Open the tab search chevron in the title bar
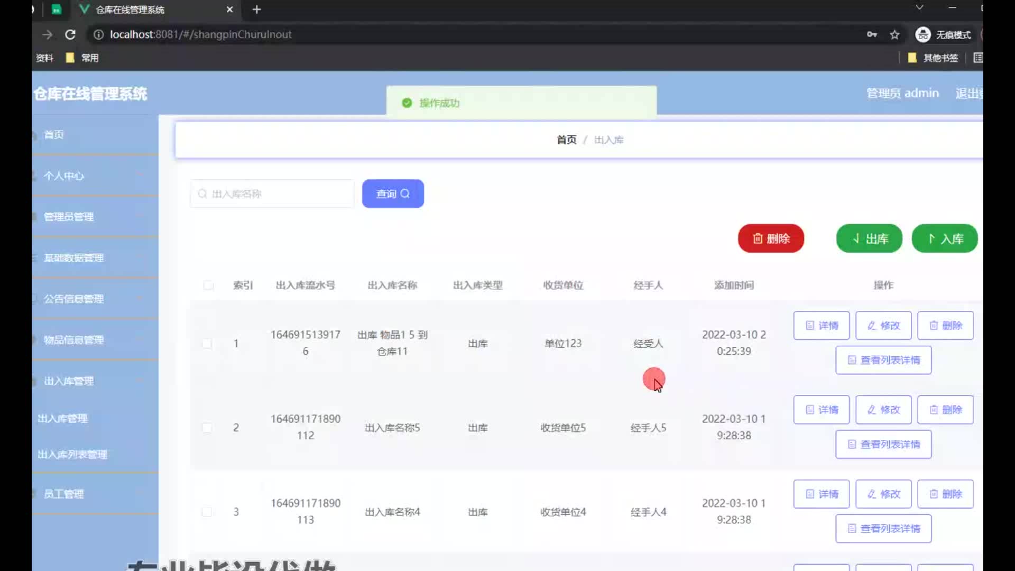Viewport: 1015px width, 571px height. click(x=919, y=7)
